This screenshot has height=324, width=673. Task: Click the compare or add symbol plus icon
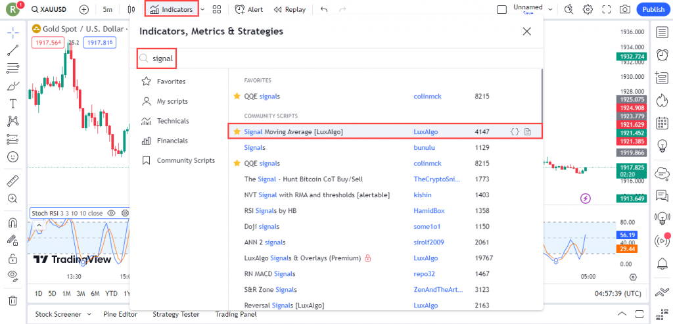click(x=84, y=9)
